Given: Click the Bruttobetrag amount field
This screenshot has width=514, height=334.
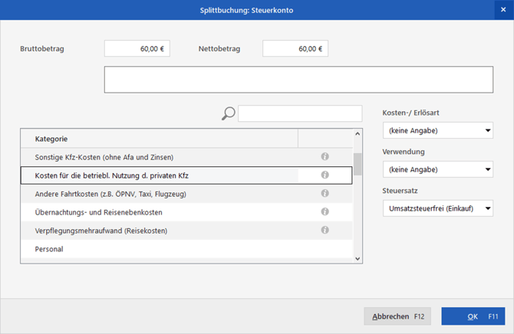Looking at the screenshot, I should coord(137,48).
